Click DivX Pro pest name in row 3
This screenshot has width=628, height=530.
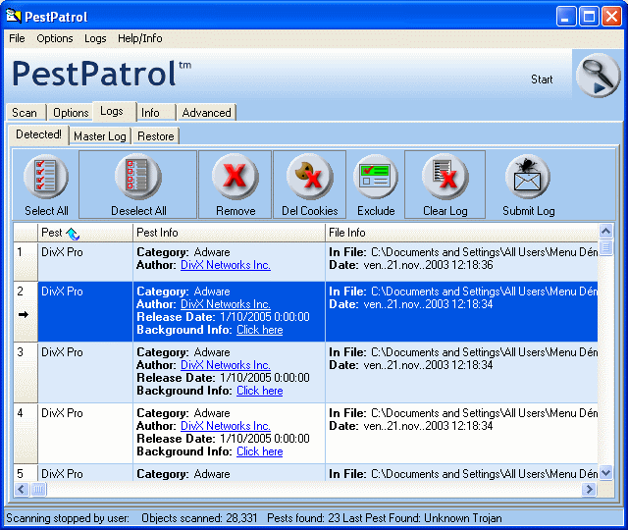(62, 352)
